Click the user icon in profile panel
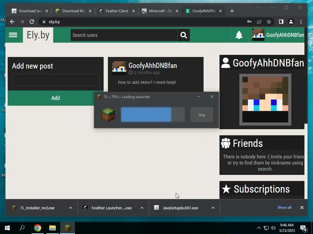The image size is (313, 234). click(226, 63)
